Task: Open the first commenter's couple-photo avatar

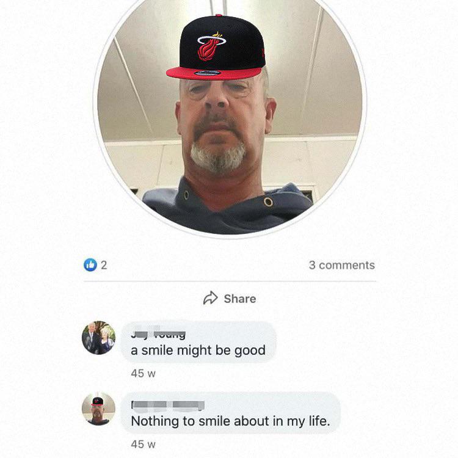Action: pos(98,338)
